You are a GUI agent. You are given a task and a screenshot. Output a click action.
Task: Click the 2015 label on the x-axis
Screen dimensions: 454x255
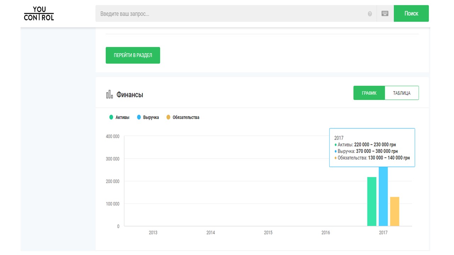coord(268,233)
